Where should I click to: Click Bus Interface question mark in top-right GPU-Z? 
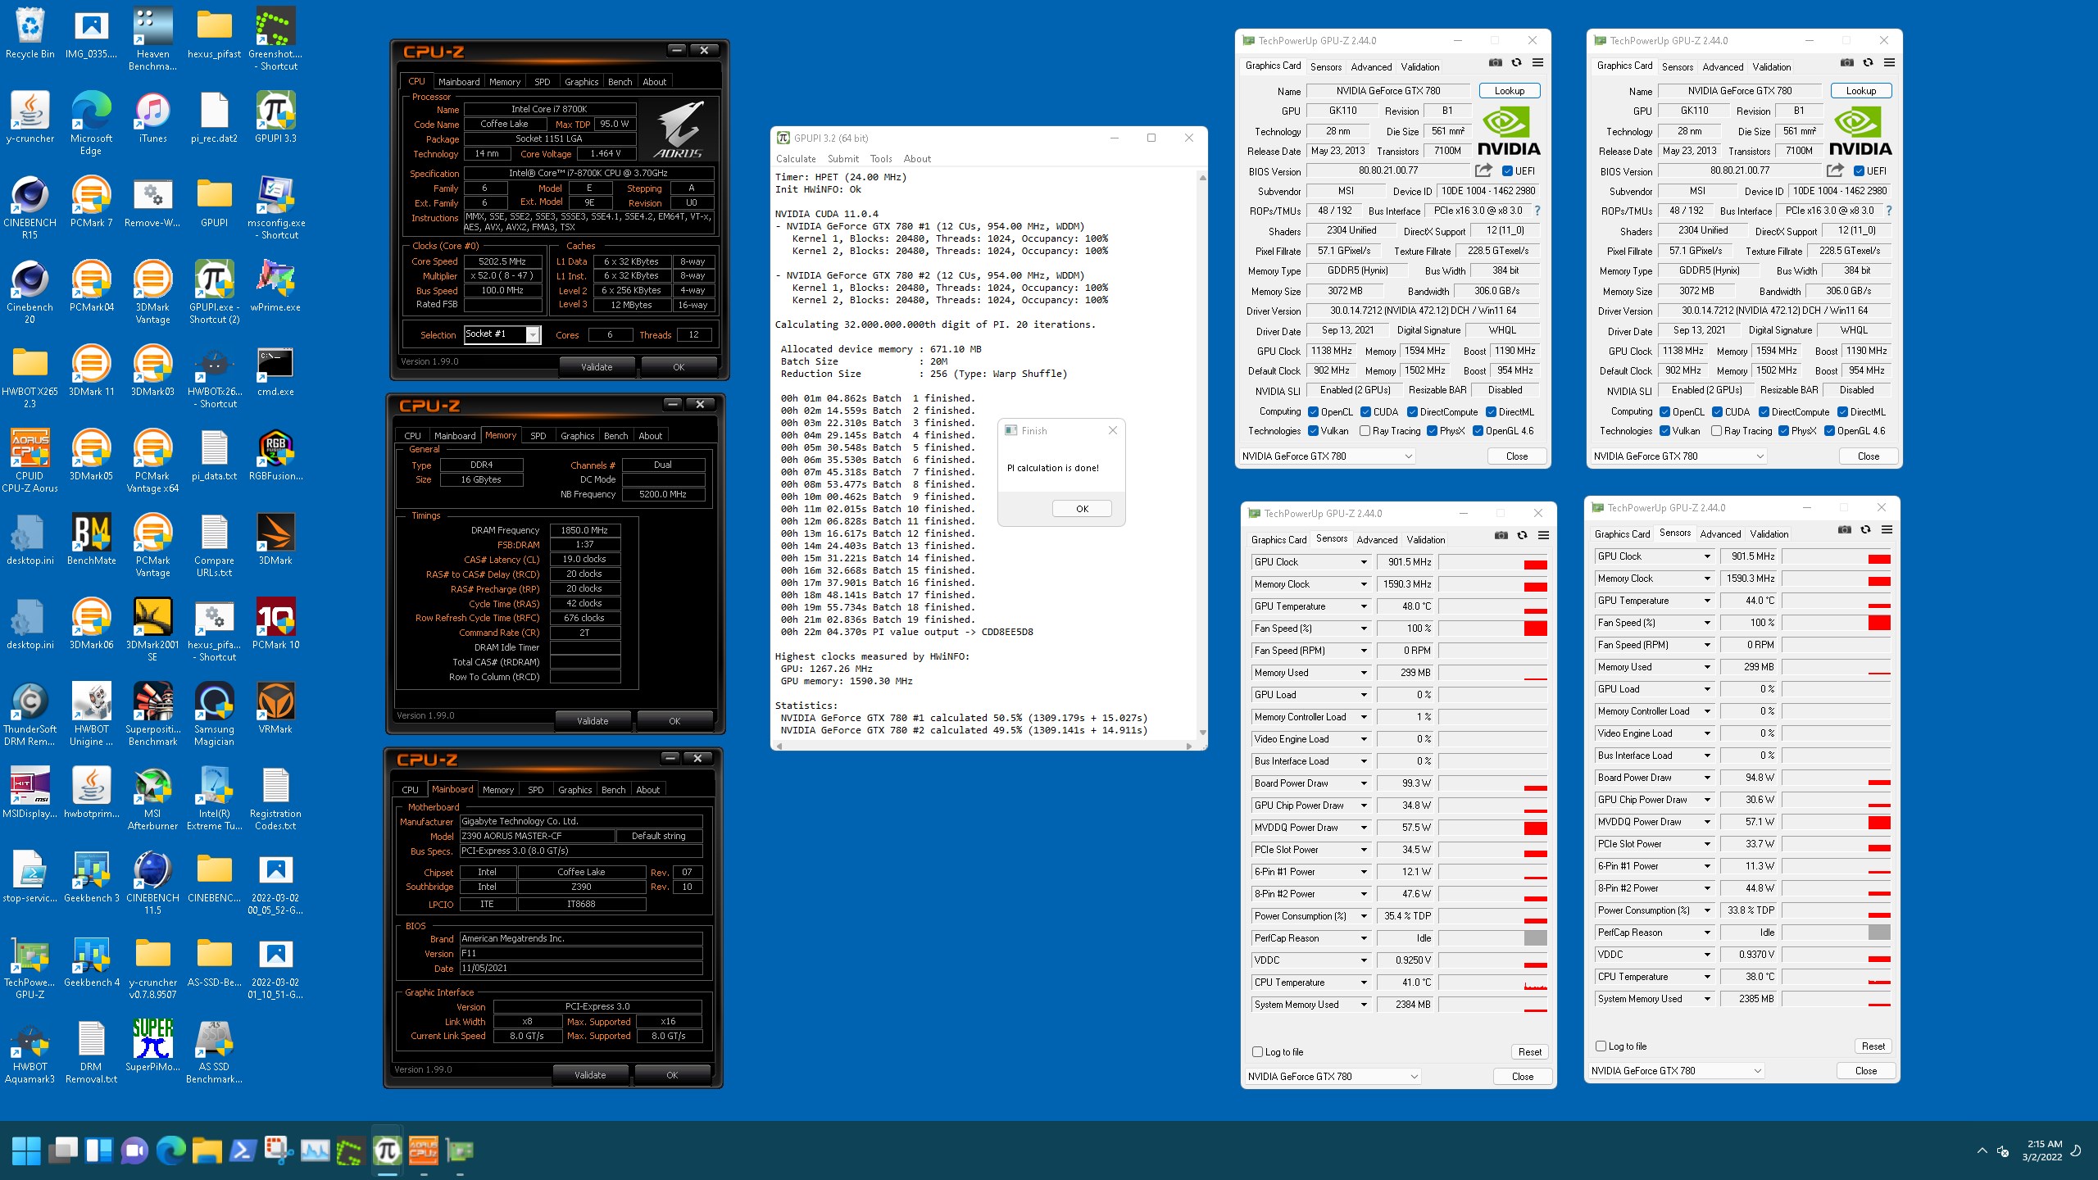click(x=1888, y=211)
